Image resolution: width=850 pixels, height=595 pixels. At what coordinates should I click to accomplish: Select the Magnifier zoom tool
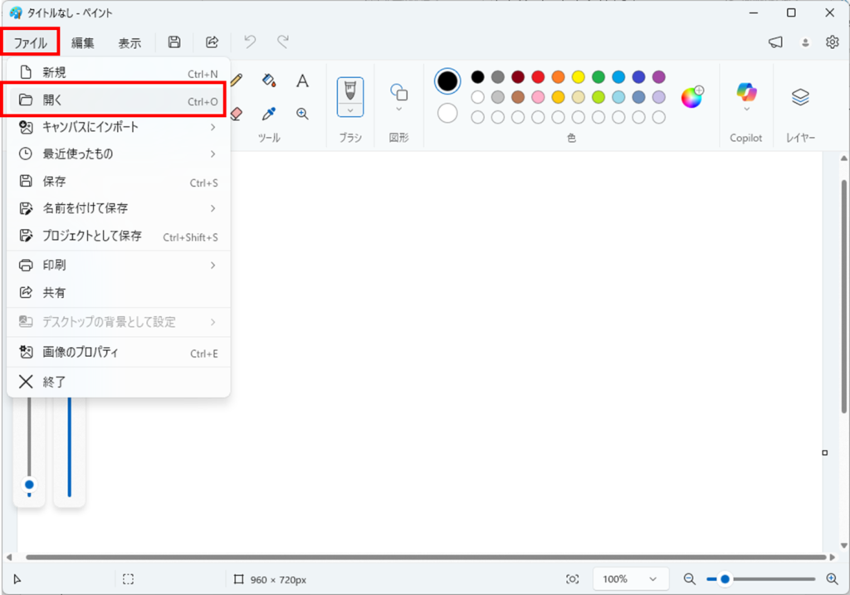pos(303,114)
